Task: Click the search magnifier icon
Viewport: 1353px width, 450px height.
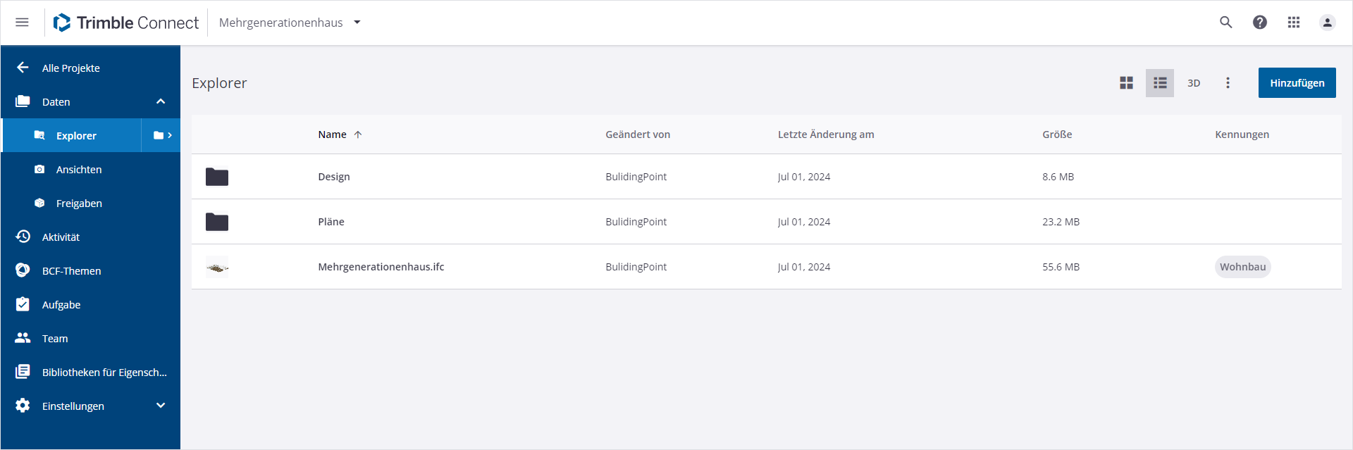Action: coord(1226,23)
